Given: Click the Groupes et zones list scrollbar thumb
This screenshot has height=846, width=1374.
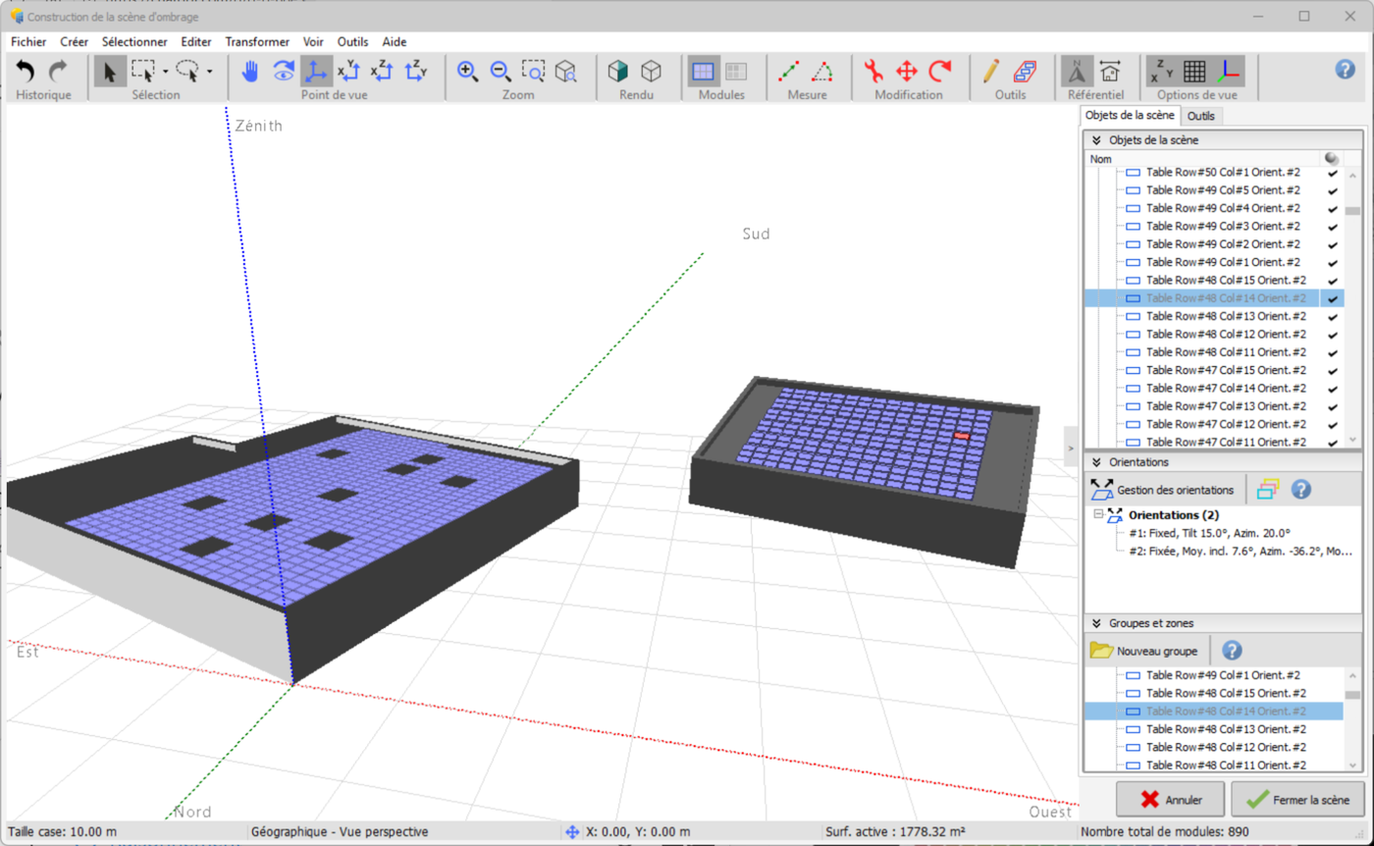Looking at the screenshot, I should [x=1351, y=695].
